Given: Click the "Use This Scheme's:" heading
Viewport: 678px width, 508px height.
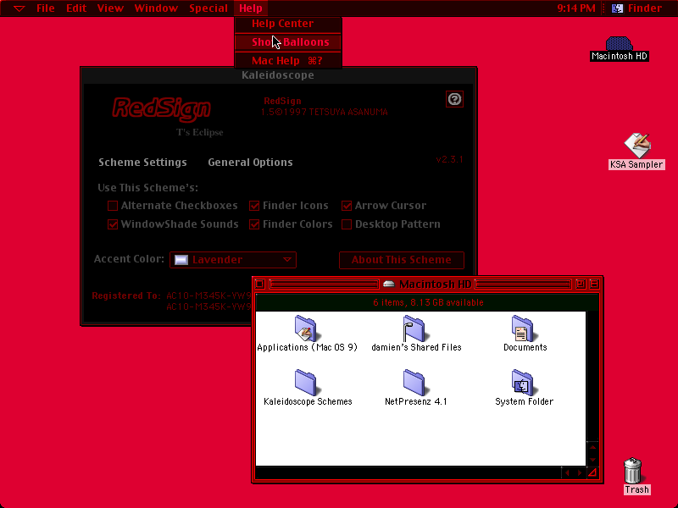Looking at the screenshot, I should tap(147, 188).
